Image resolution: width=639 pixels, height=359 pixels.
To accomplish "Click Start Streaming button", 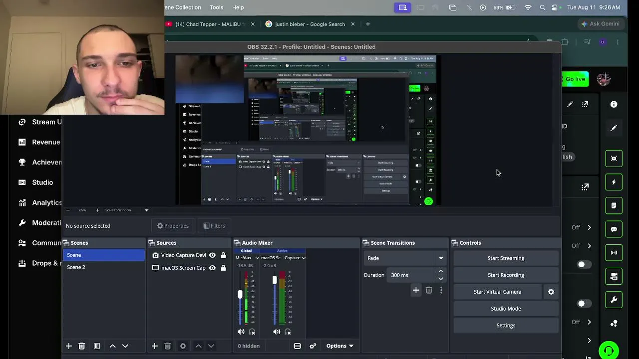I will pyautogui.click(x=506, y=258).
